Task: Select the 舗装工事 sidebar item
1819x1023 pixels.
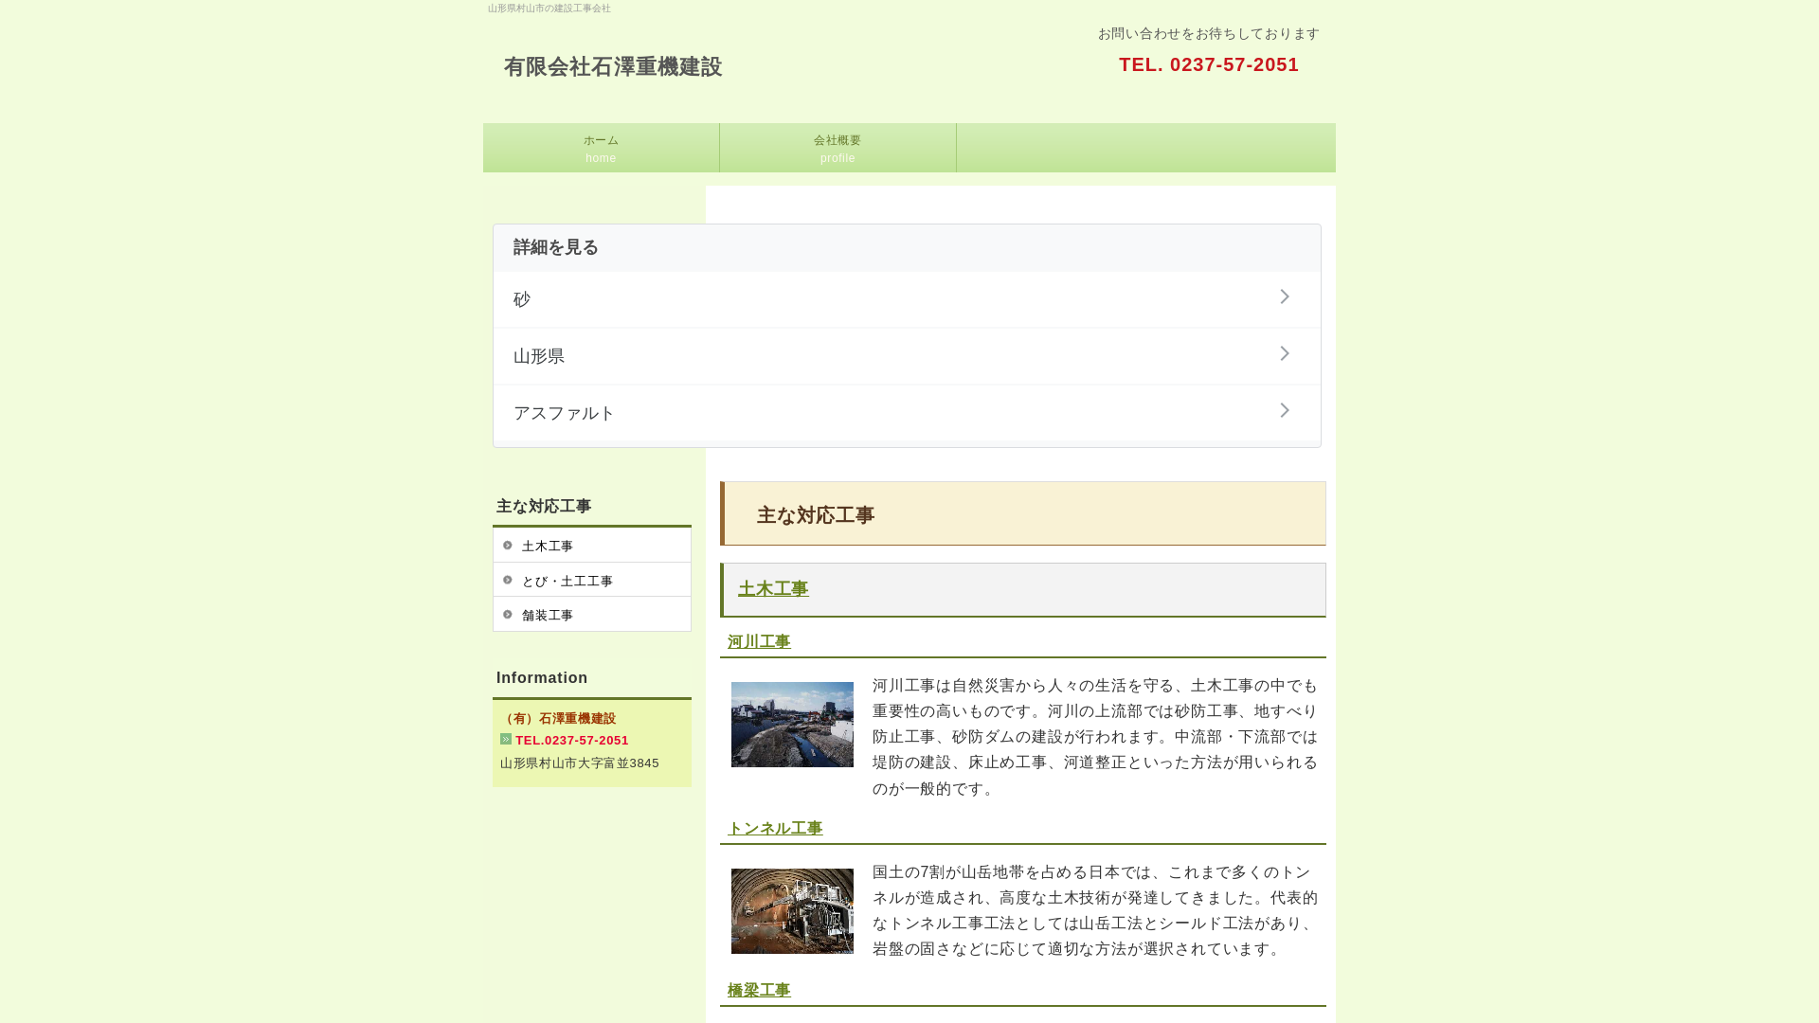Action: [548, 614]
